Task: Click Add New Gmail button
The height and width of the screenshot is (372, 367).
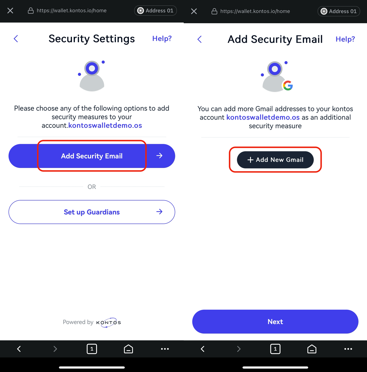Action: pyautogui.click(x=275, y=160)
